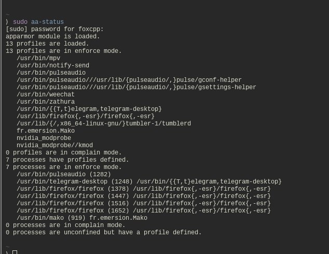Click the "apparmor module is loaded." line

tap(53, 36)
